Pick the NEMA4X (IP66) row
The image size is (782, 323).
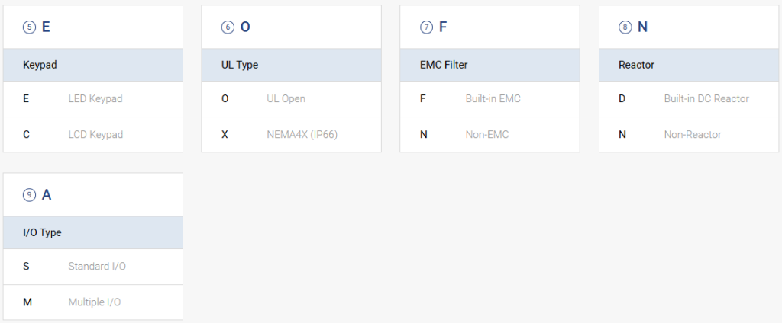coord(291,134)
